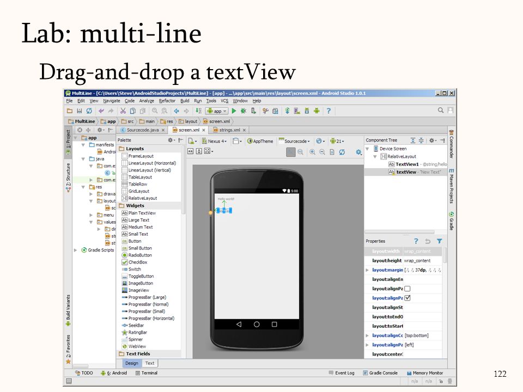Click the layout:height wrap_content value
Viewport: 523px width, 392px height.
(x=417, y=261)
